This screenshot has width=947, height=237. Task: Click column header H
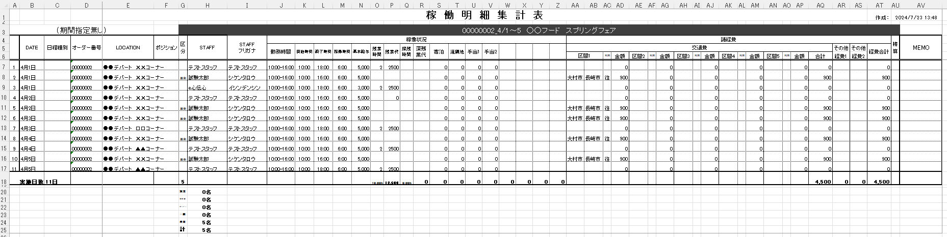click(x=207, y=6)
